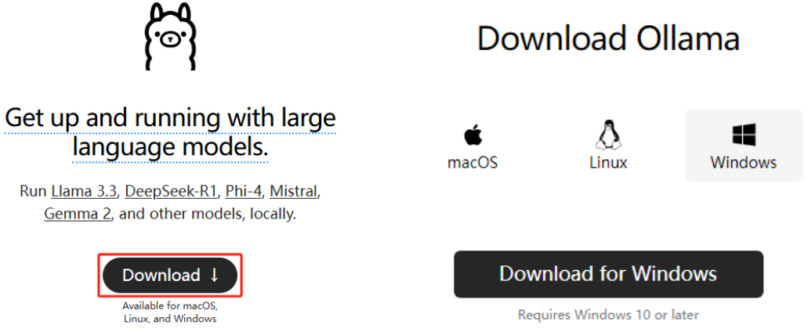This screenshot has width=808, height=332.
Task: Click the word Download in the red-outlined button
Action: point(161,276)
